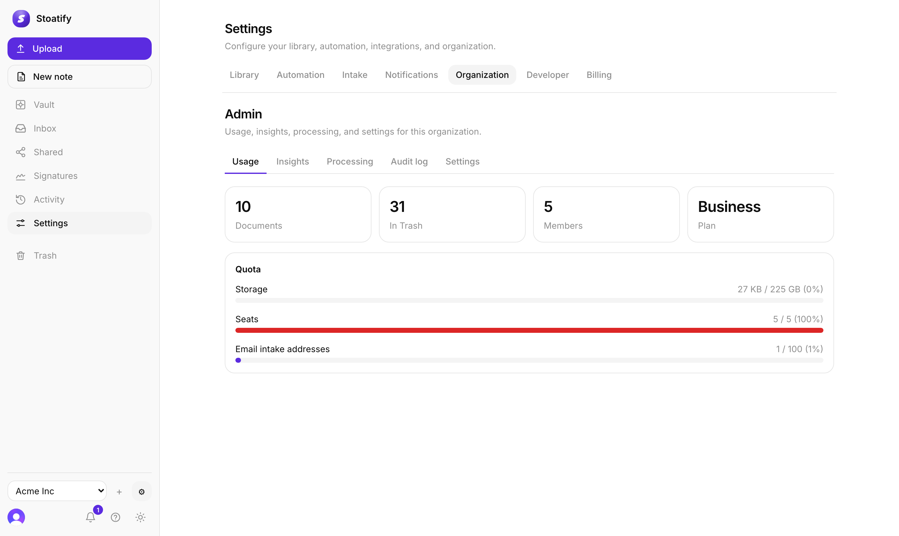Click the Admin section heading
899x536 pixels.
(243, 114)
